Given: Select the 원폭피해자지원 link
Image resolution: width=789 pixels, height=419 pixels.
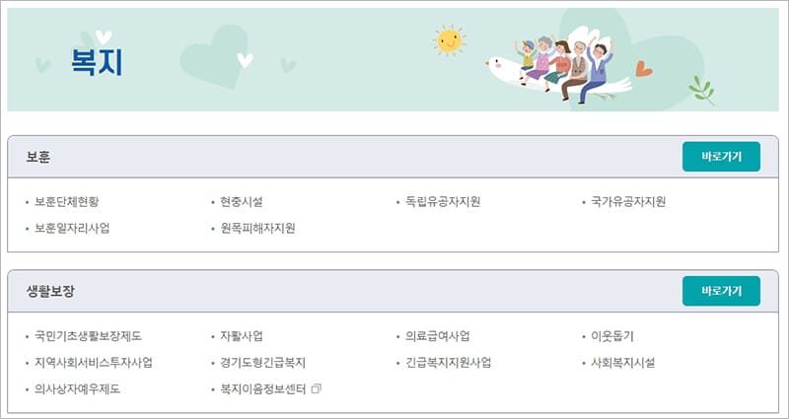Looking at the screenshot, I should (258, 229).
